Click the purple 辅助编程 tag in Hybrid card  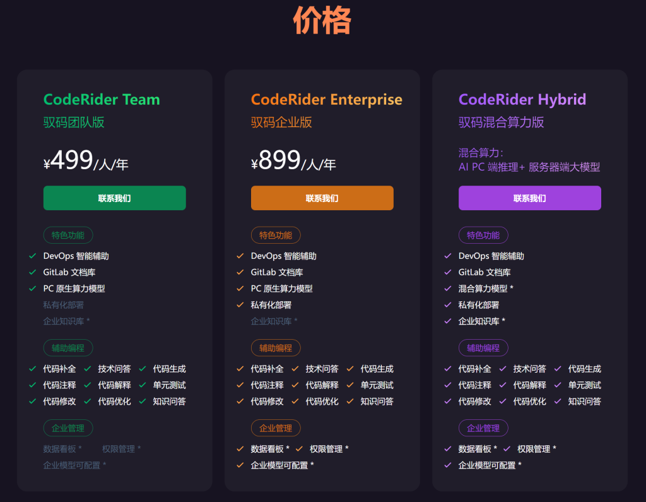point(483,348)
